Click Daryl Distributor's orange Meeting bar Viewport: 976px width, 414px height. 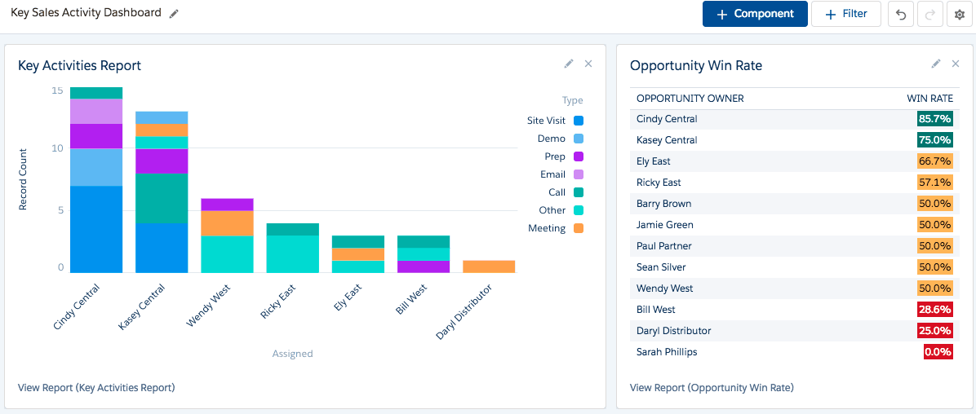(x=489, y=266)
